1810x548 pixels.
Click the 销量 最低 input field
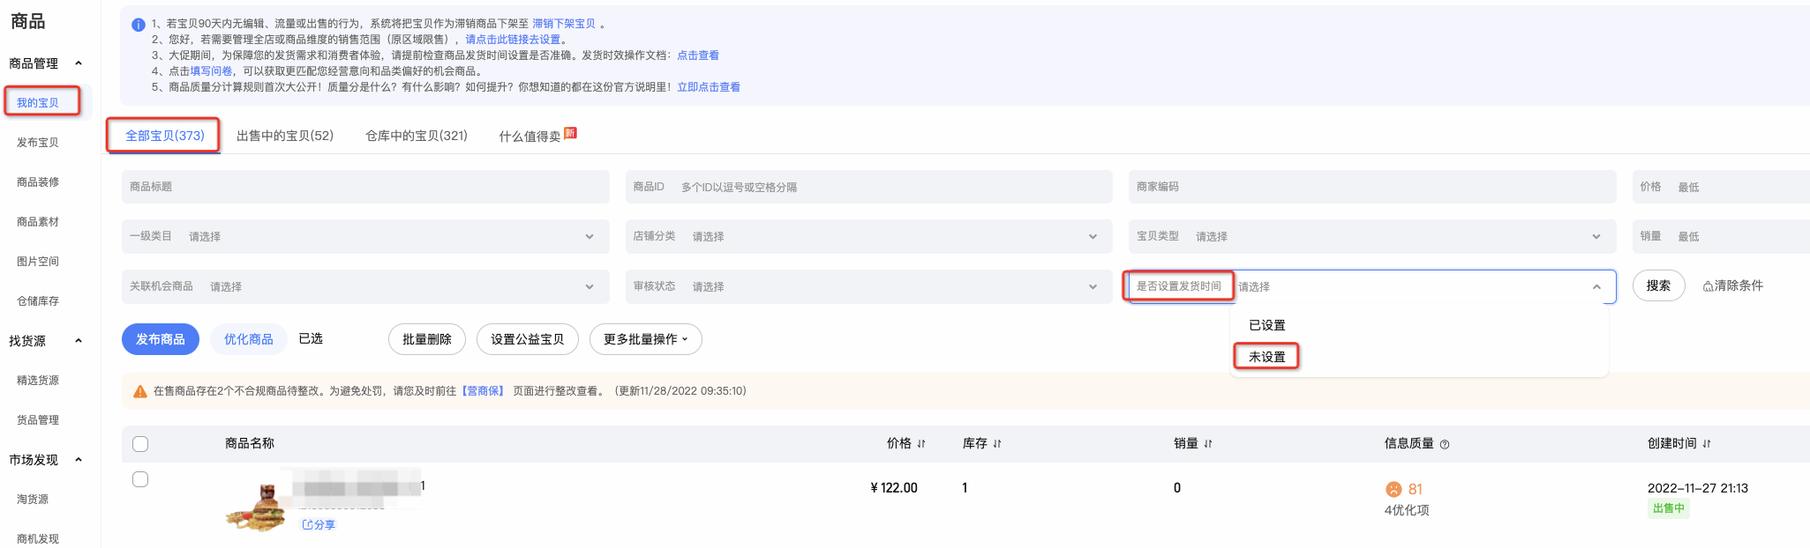pos(1721,236)
